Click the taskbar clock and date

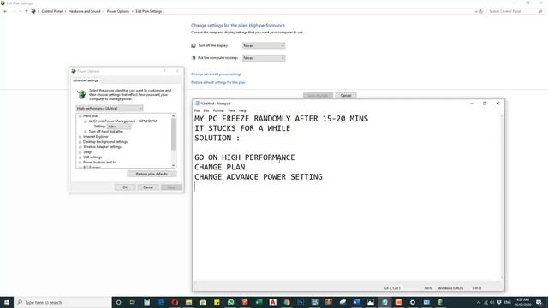tap(522, 302)
